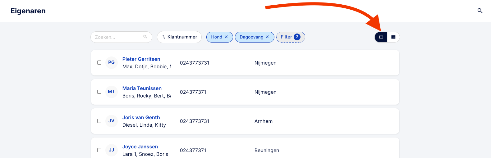Select Joyce Janssen's checkbox
This screenshot has height=158, width=491.
point(99,150)
